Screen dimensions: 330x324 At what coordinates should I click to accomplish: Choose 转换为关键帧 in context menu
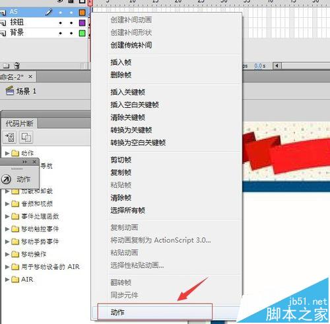pyautogui.click(x=131, y=130)
